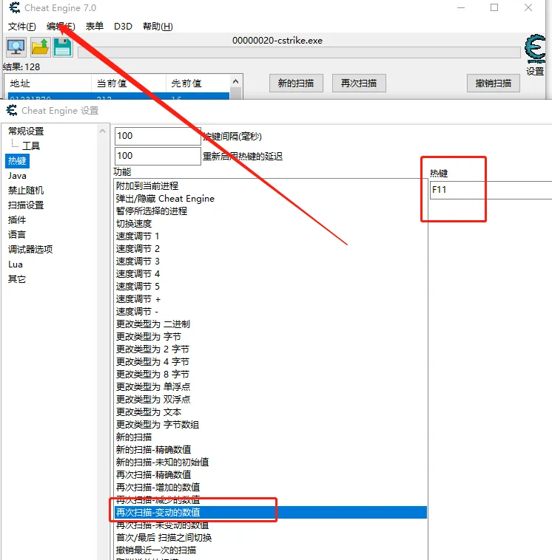Image resolution: width=552 pixels, height=560 pixels.
Task: Select 更改类型为 4 字节 function
Action: pos(271,362)
